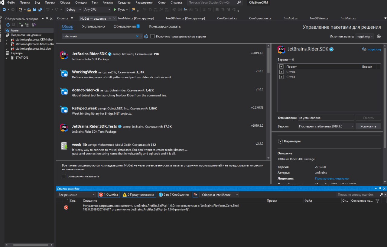Click the JetBrains.Rider.SDK.Tests package icon
This screenshot has height=247, width=387.
point(64,128)
